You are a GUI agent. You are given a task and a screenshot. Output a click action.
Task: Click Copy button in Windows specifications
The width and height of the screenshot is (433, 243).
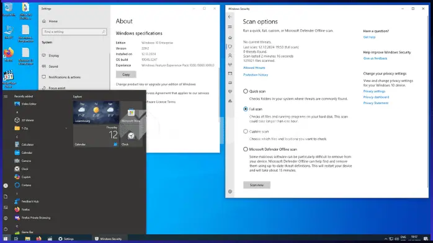pos(126,74)
